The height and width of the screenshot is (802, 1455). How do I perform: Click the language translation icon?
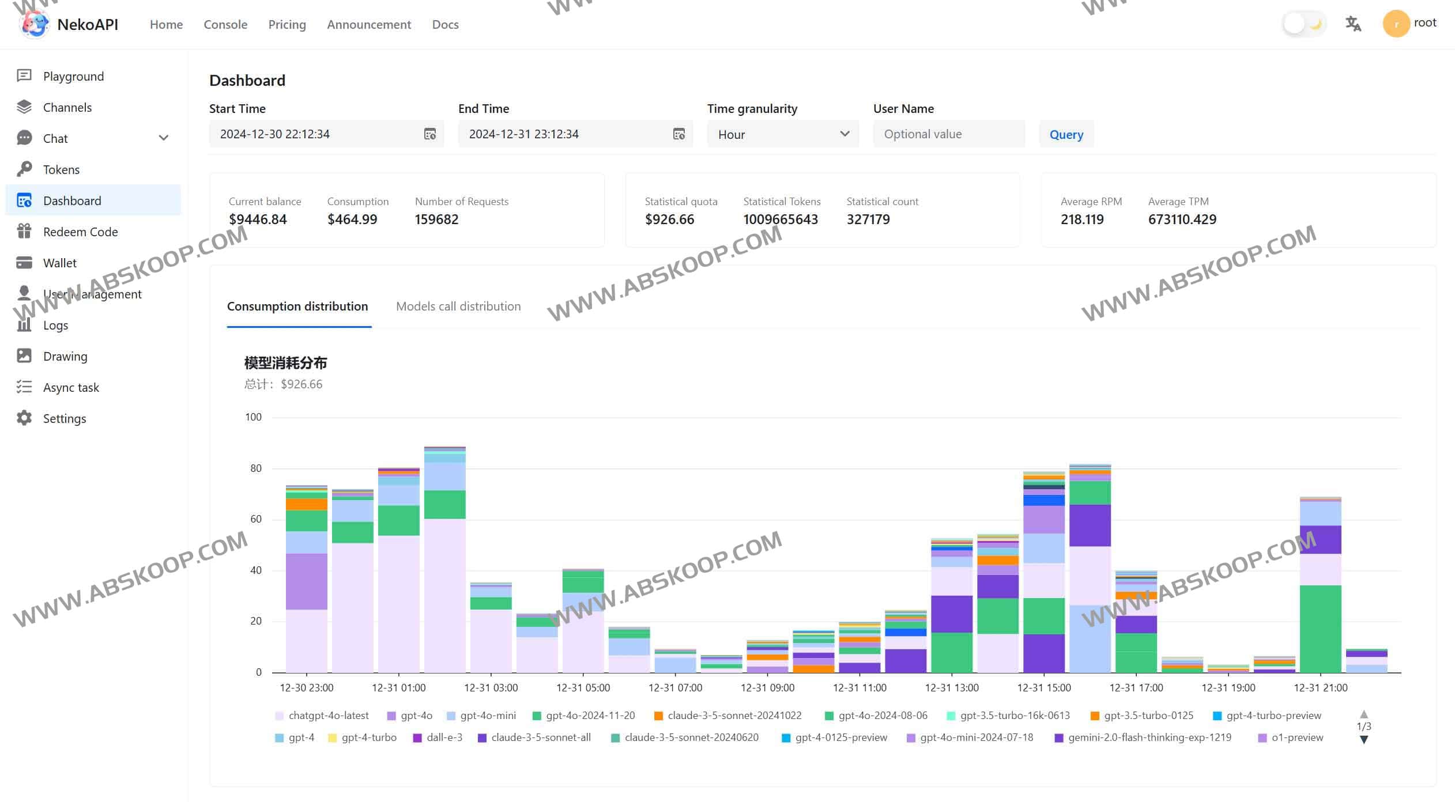pyautogui.click(x=1353, y=24)
